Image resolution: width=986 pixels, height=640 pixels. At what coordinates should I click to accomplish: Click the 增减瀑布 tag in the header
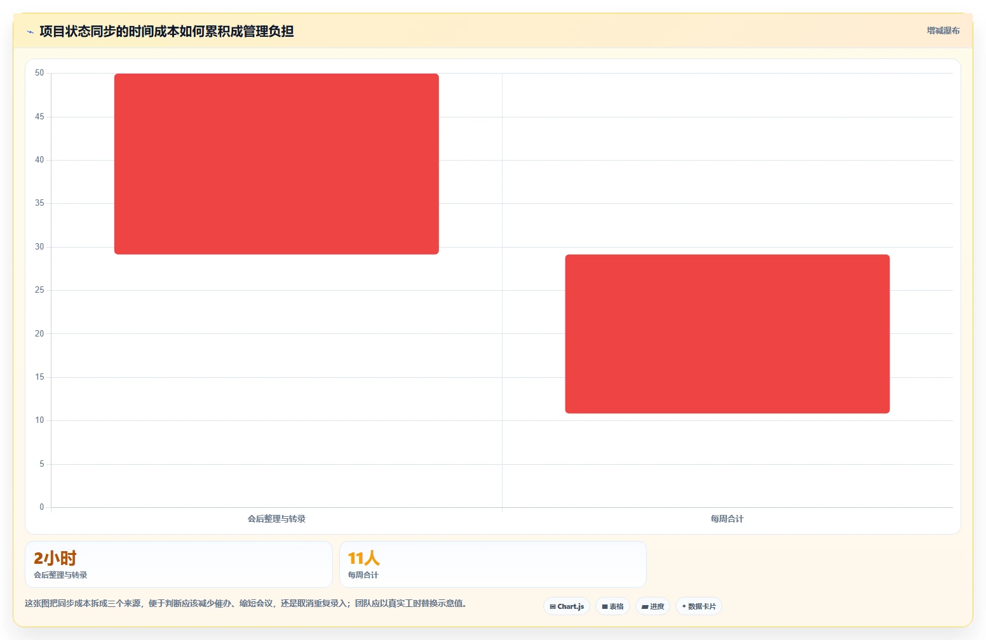tap(943, 30)
